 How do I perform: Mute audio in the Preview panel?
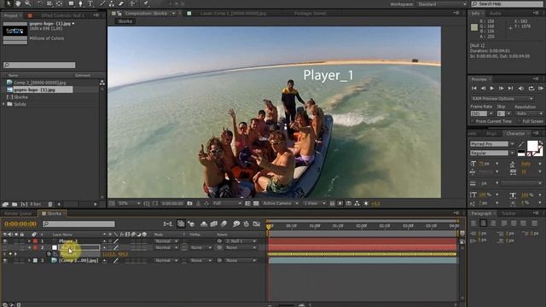pyautogui.click(x=521, y=89)
